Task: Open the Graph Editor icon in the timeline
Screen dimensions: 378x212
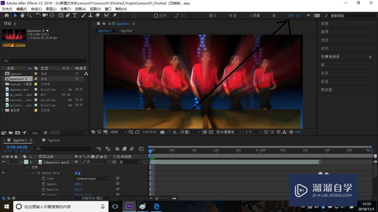Action: pos(141,149)
